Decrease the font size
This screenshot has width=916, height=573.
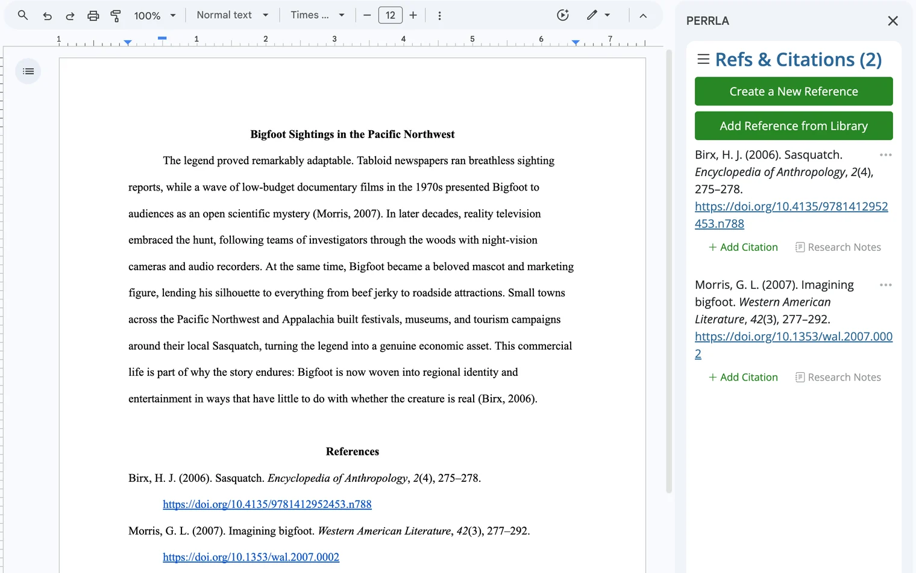point(367,15)
